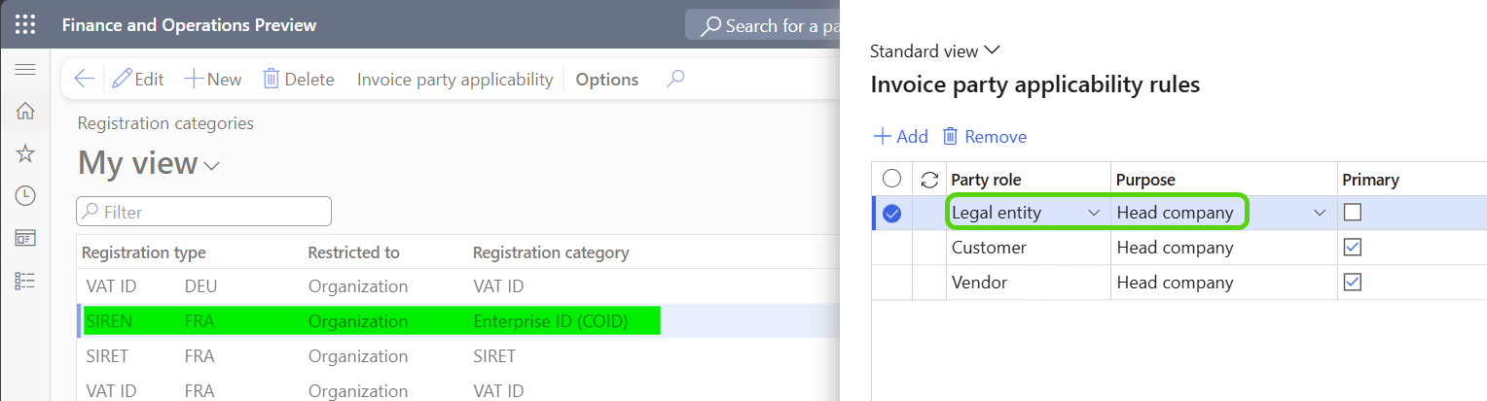Viewport: 1487px width, 401px height.
Task: Open Invoice party applicability
Action: click(x=454, y=80)
